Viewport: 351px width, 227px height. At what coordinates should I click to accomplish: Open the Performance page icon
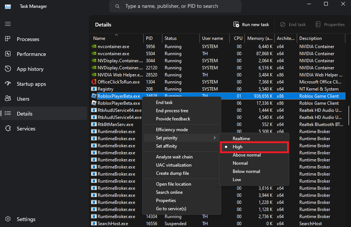pyautogui.click(x=8, y=54)
